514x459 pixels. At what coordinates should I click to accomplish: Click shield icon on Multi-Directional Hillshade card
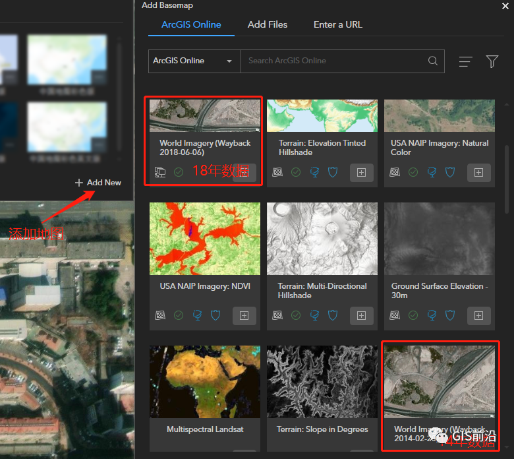click(x=333, y=315)
